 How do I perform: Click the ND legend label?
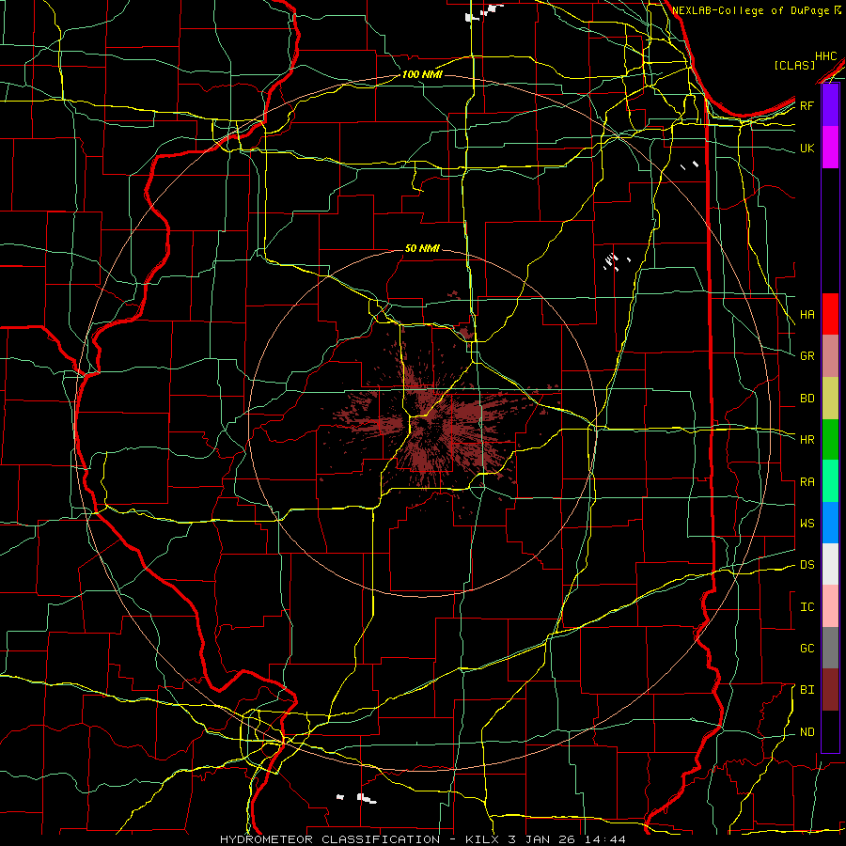tap(807, 731)
